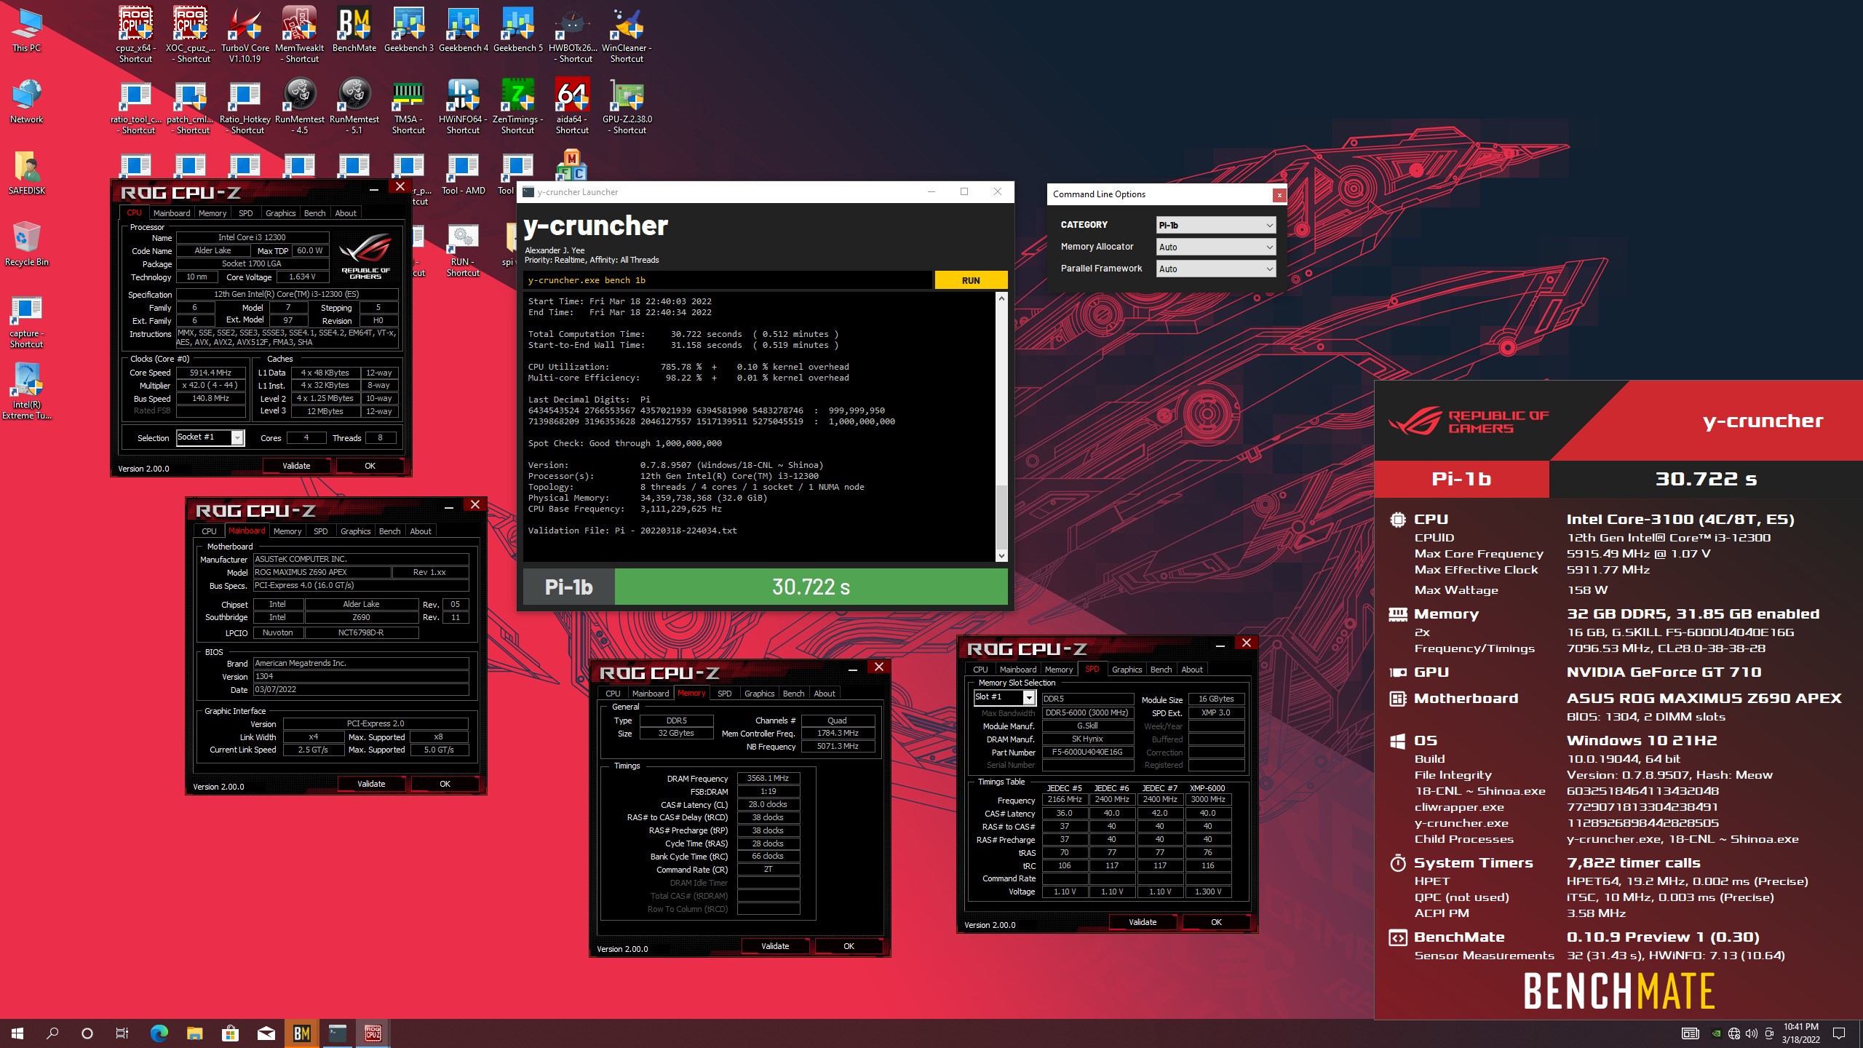
Task: Open GPU-Z.2.38.0 shortcut icon
Action: (x=627, y=106)
